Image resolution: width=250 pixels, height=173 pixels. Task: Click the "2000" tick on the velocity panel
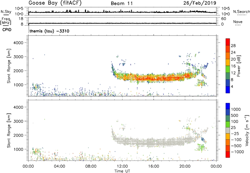coord(18,135)
